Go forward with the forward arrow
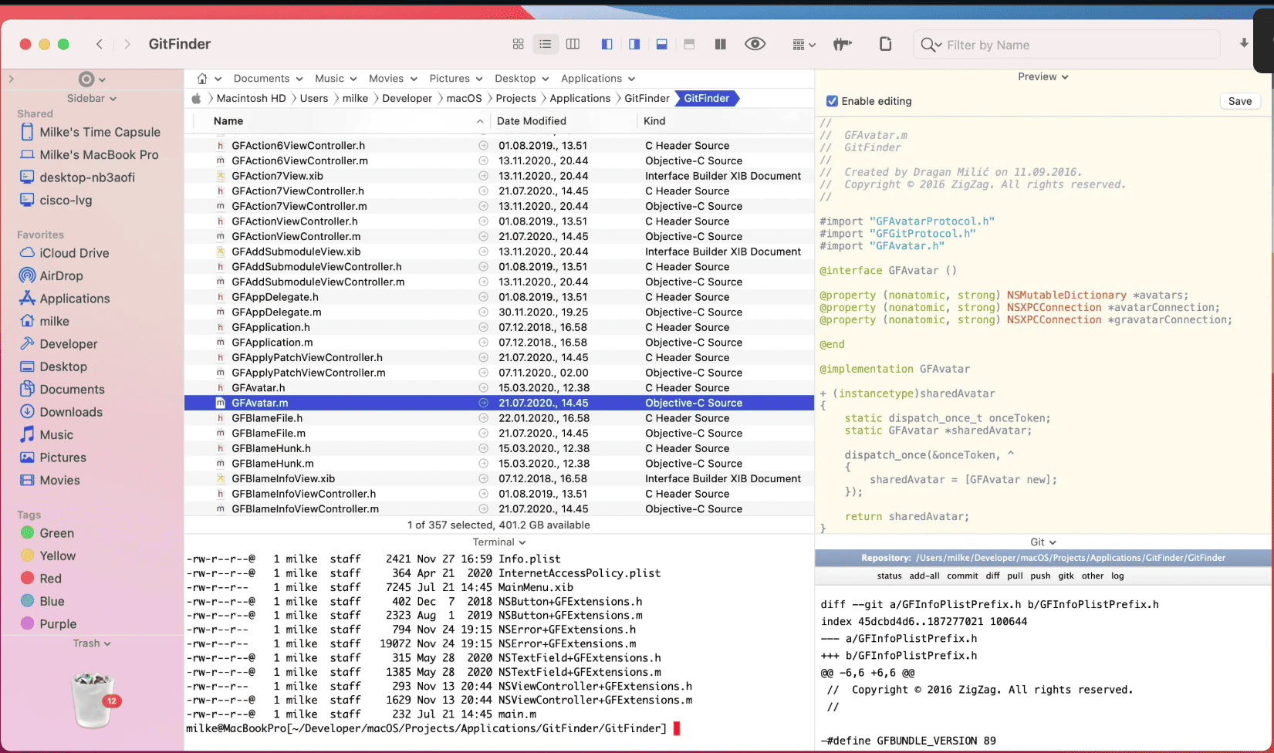Screen dimensions: 1274x753 (x=127, y=44)
